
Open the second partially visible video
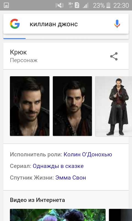120,215
